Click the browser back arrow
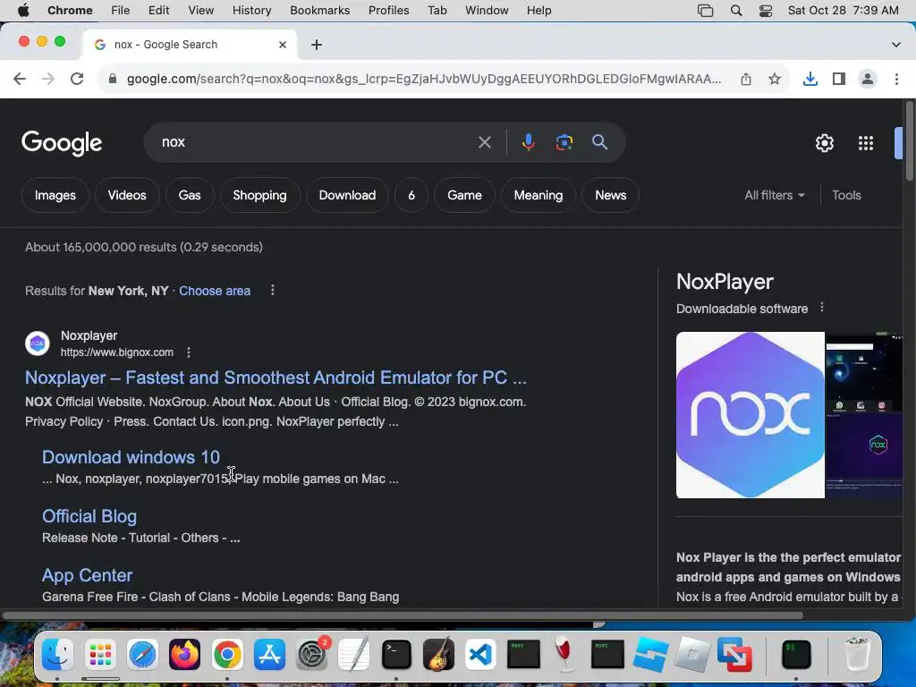The width and height of the screenshot is (916, 687). [20, 79]
